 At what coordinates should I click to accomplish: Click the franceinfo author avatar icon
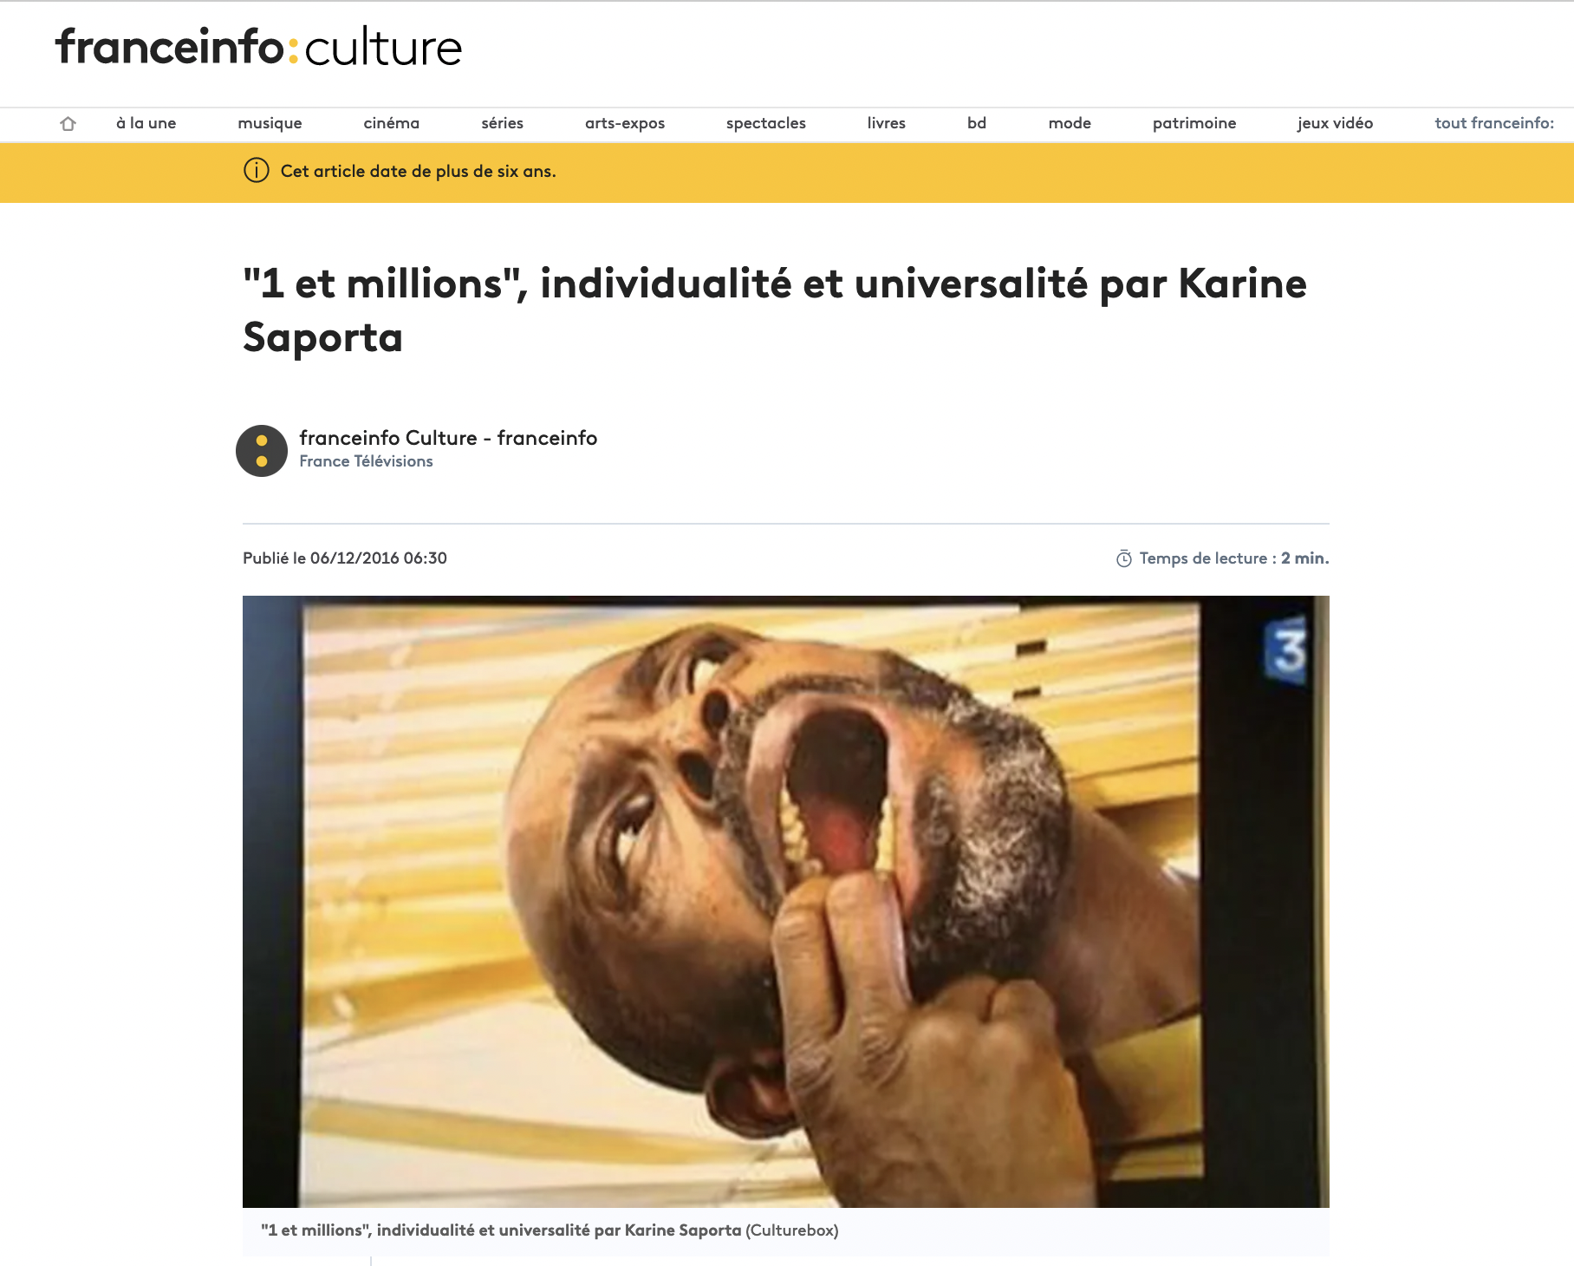[x=262, y=451]
